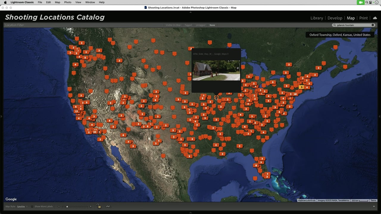The width and height of the screenshot is (381, 214).
Task: Click the selected pin under the photo popup
Action: coord(216,97)
